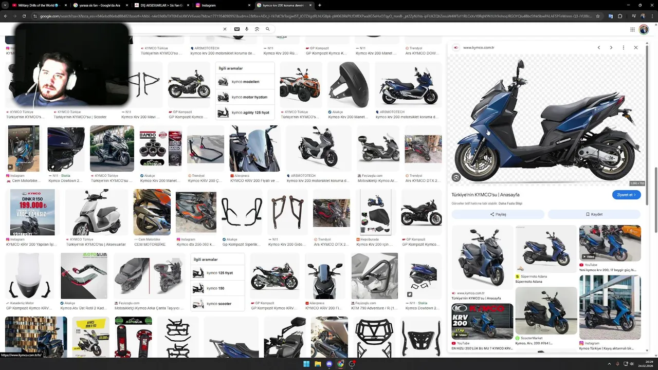This screenshot has width=658, height=370.
Task: Click the magnifier search submit icon
Action: coord(268,29)
